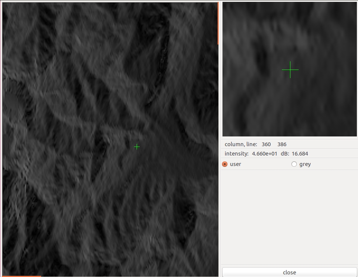The width and height of the screenshot is (358, 277).
Task: Select the "user" radio button
Action: coord(225,164)
